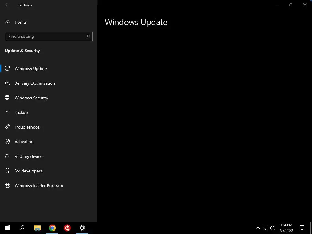Click the Find my device locator icon
This screenshot has height=234, width=312.
[x=7, y=156]
